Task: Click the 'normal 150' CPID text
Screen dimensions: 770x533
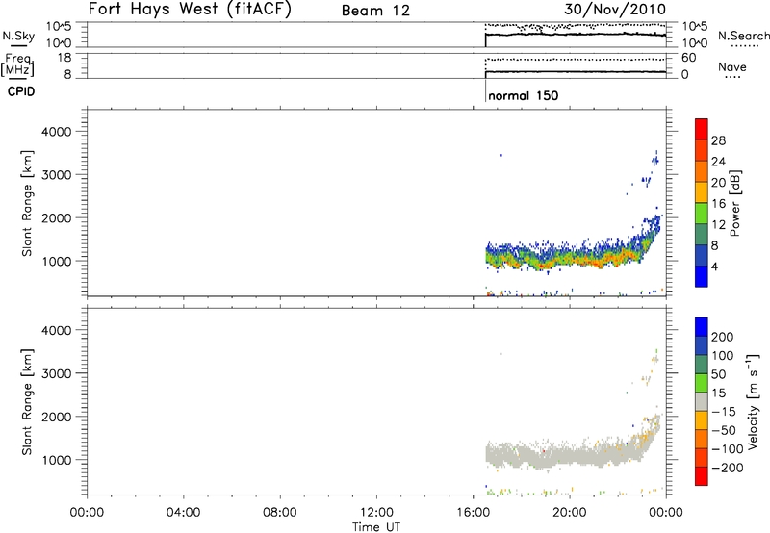Action: [523, 95]
